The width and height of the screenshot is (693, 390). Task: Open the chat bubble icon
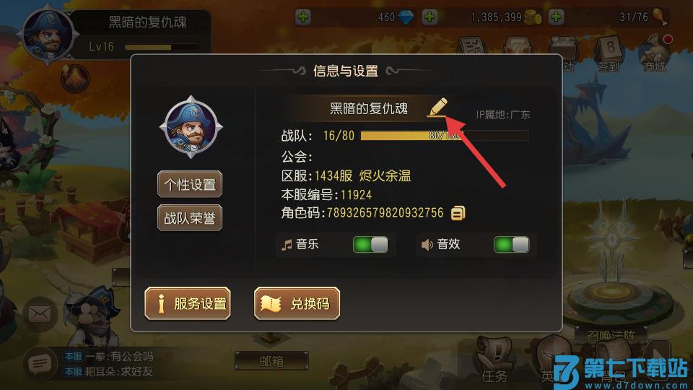pyautogui.click(x=40, y=364)
